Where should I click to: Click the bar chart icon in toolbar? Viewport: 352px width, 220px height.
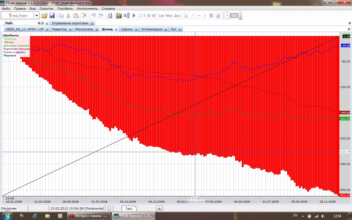point(119,16)
